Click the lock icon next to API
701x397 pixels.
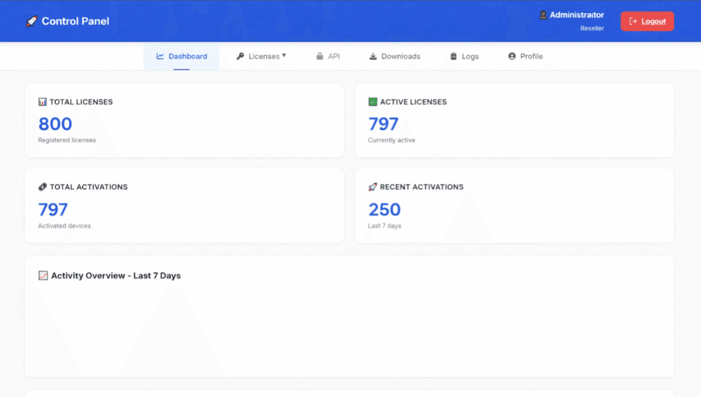(x=320, y=56)
